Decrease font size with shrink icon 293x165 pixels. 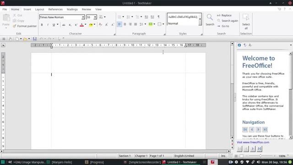pyautogui.click(x=113, y=25)
